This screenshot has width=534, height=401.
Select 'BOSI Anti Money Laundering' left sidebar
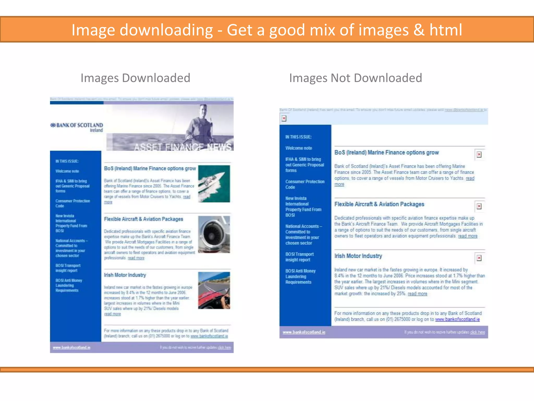tap(69, 285)
